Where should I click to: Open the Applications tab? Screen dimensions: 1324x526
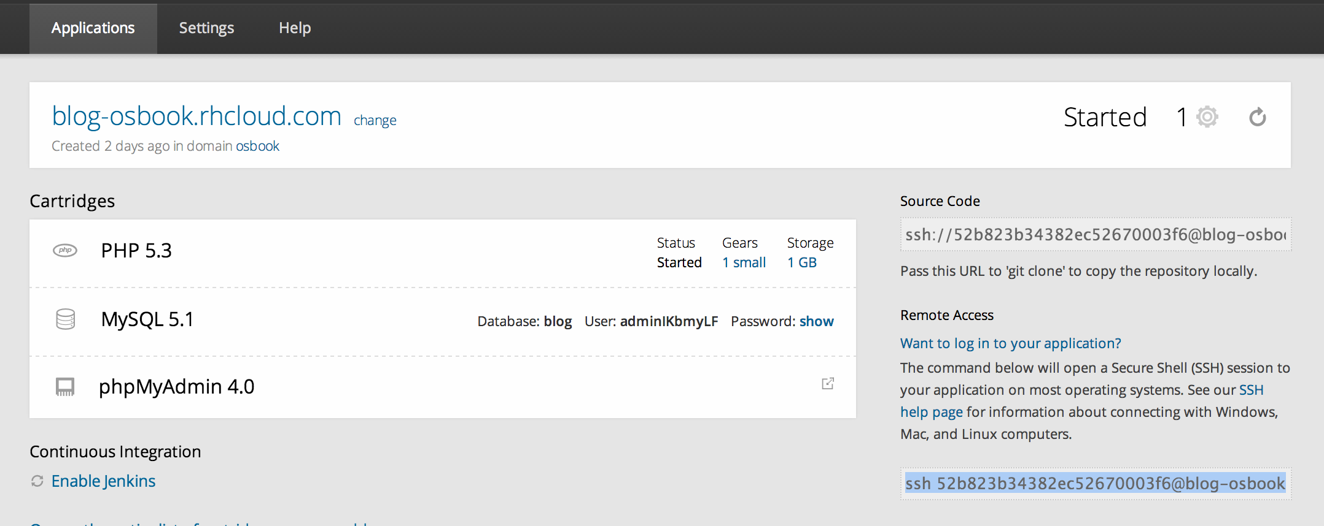[x=93, y=28]
